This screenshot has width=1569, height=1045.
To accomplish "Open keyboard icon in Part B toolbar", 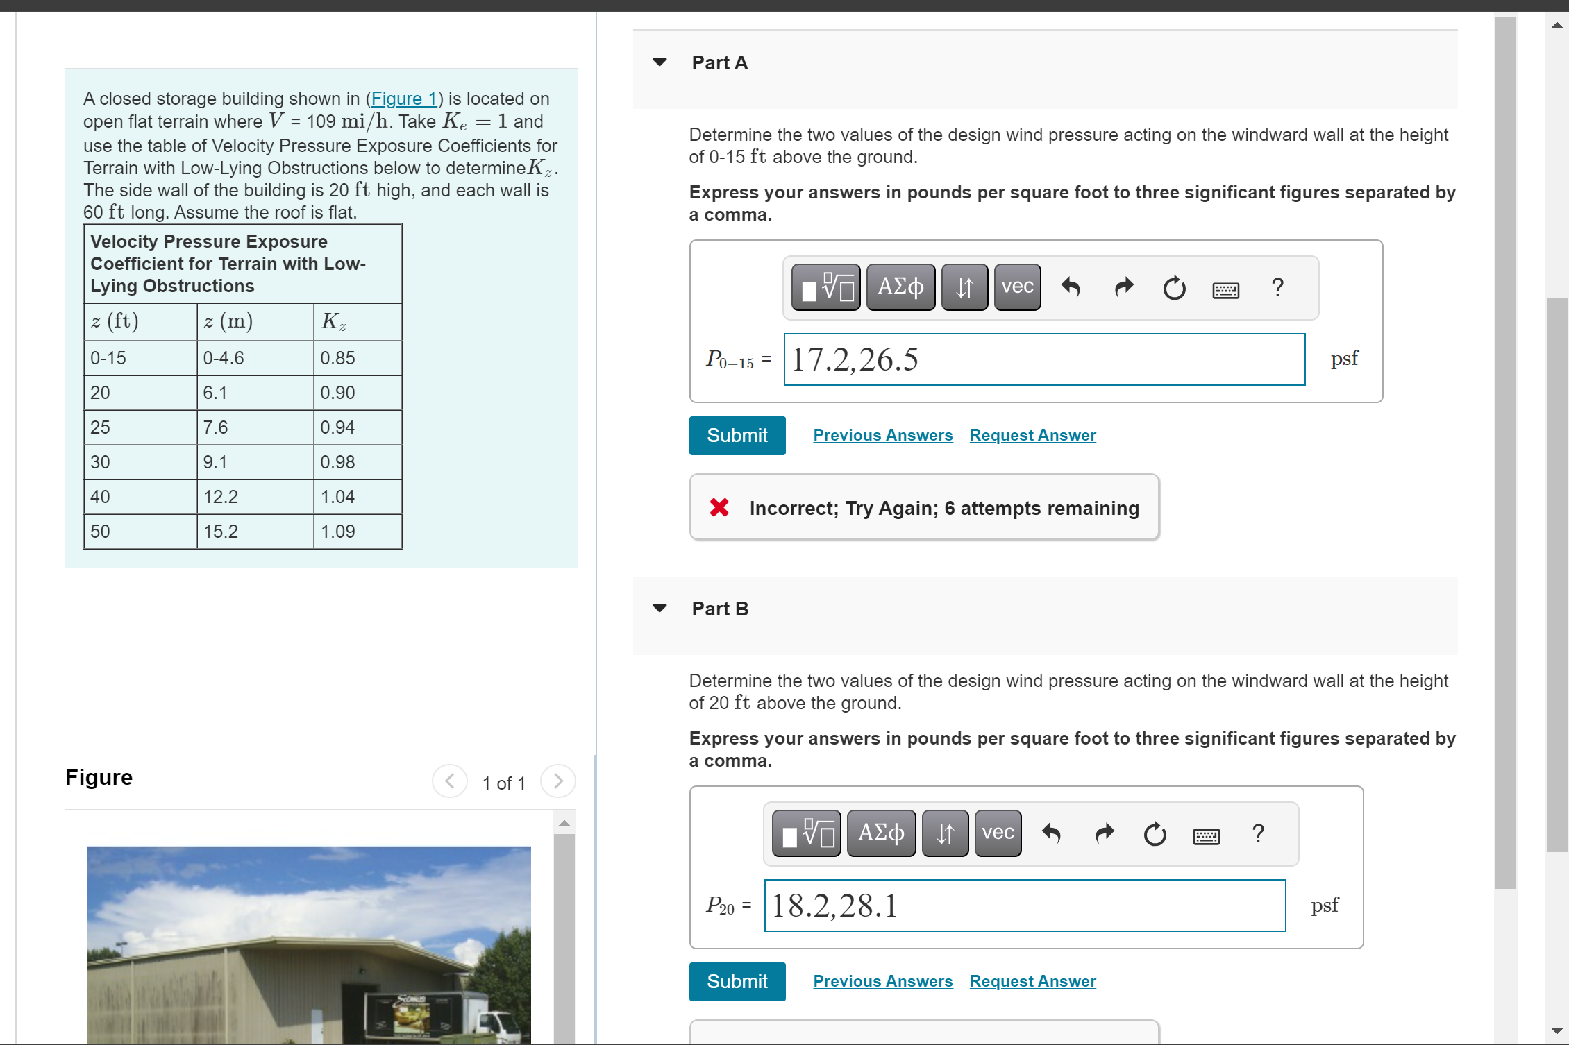I will [x=1206, y=835].
